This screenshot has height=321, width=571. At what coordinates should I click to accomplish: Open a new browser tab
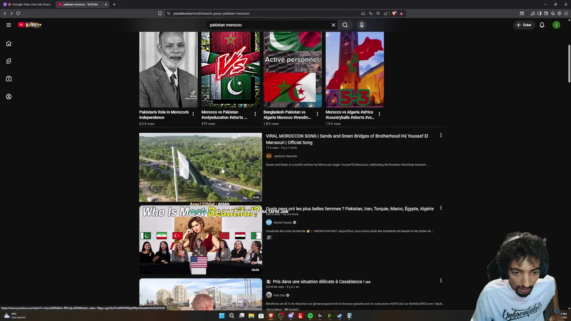point(114,4)
